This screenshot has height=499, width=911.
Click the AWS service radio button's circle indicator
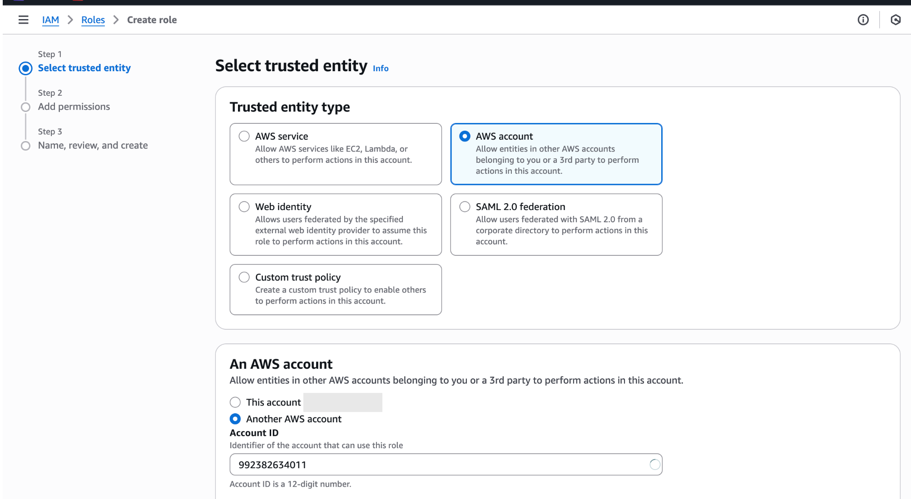pyautogui.click(x=244, y=136)
